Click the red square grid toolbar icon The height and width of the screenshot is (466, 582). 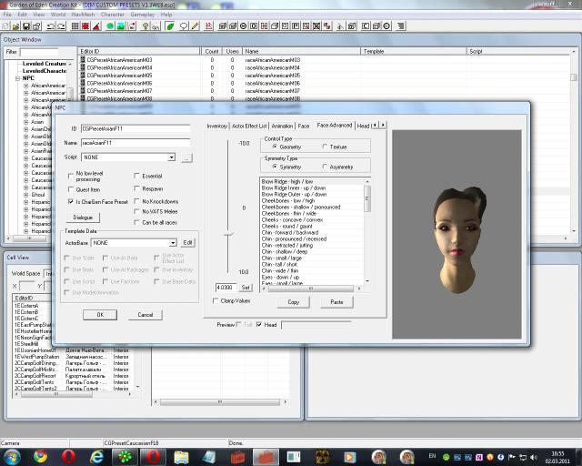85,26
